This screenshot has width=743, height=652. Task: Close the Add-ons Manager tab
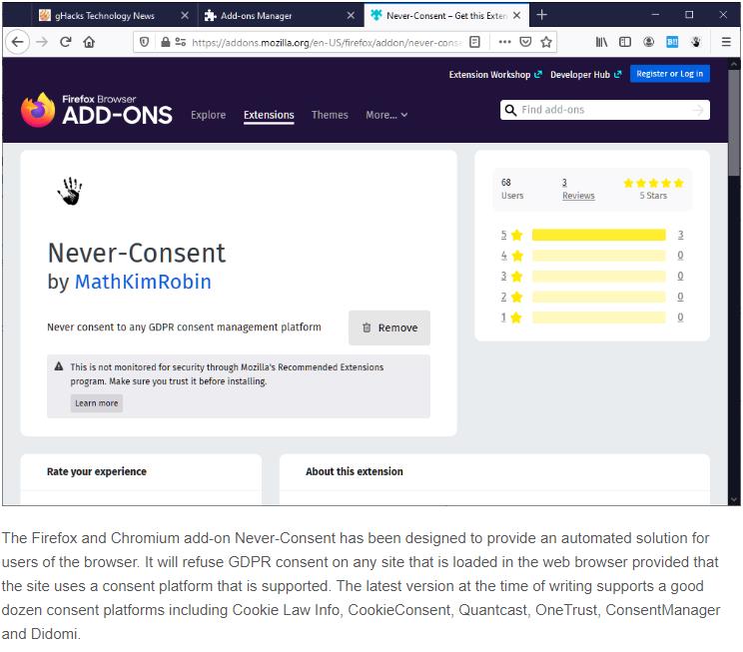[351, 16]
